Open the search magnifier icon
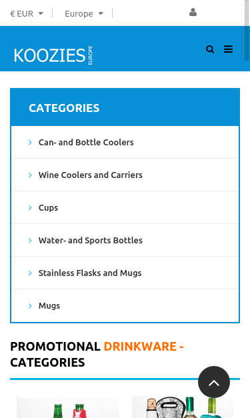 click(x=210, y=49)
